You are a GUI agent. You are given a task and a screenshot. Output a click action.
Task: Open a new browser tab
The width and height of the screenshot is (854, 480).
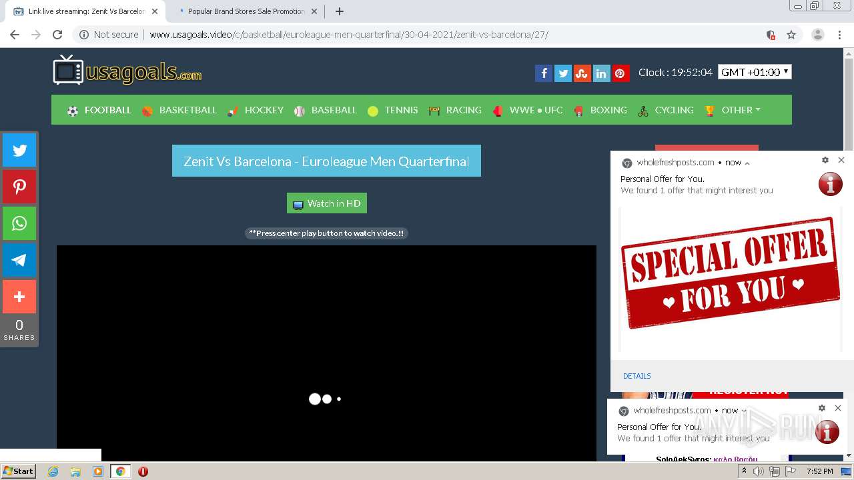(x=340, y=11)
